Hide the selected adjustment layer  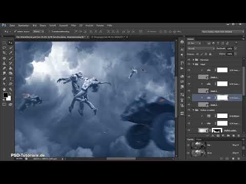(189, 98)
